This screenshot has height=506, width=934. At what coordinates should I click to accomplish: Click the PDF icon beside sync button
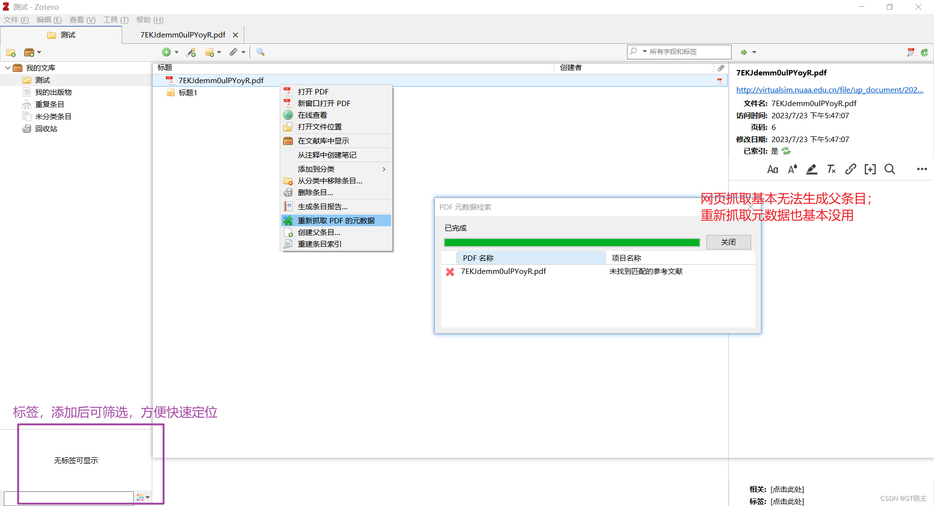click(911, 52)
